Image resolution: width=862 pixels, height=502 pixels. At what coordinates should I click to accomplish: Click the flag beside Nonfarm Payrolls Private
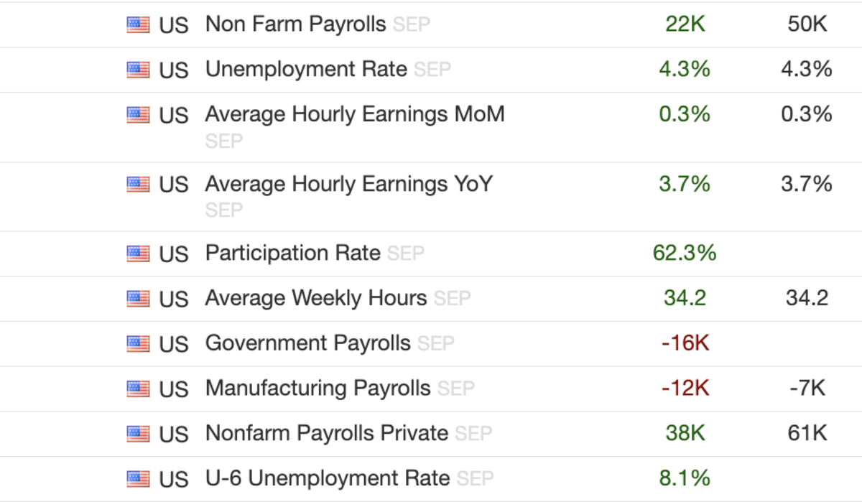(x=138, y=434)
